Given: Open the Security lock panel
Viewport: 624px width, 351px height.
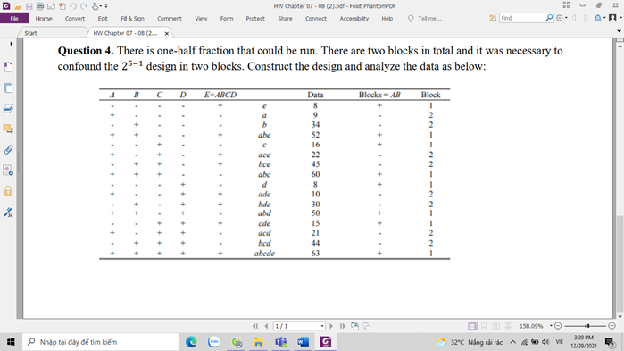Looking at the screenshot, I should (x=8, y=190).
